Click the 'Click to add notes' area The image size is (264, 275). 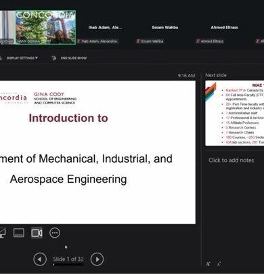tap(231, 160)
